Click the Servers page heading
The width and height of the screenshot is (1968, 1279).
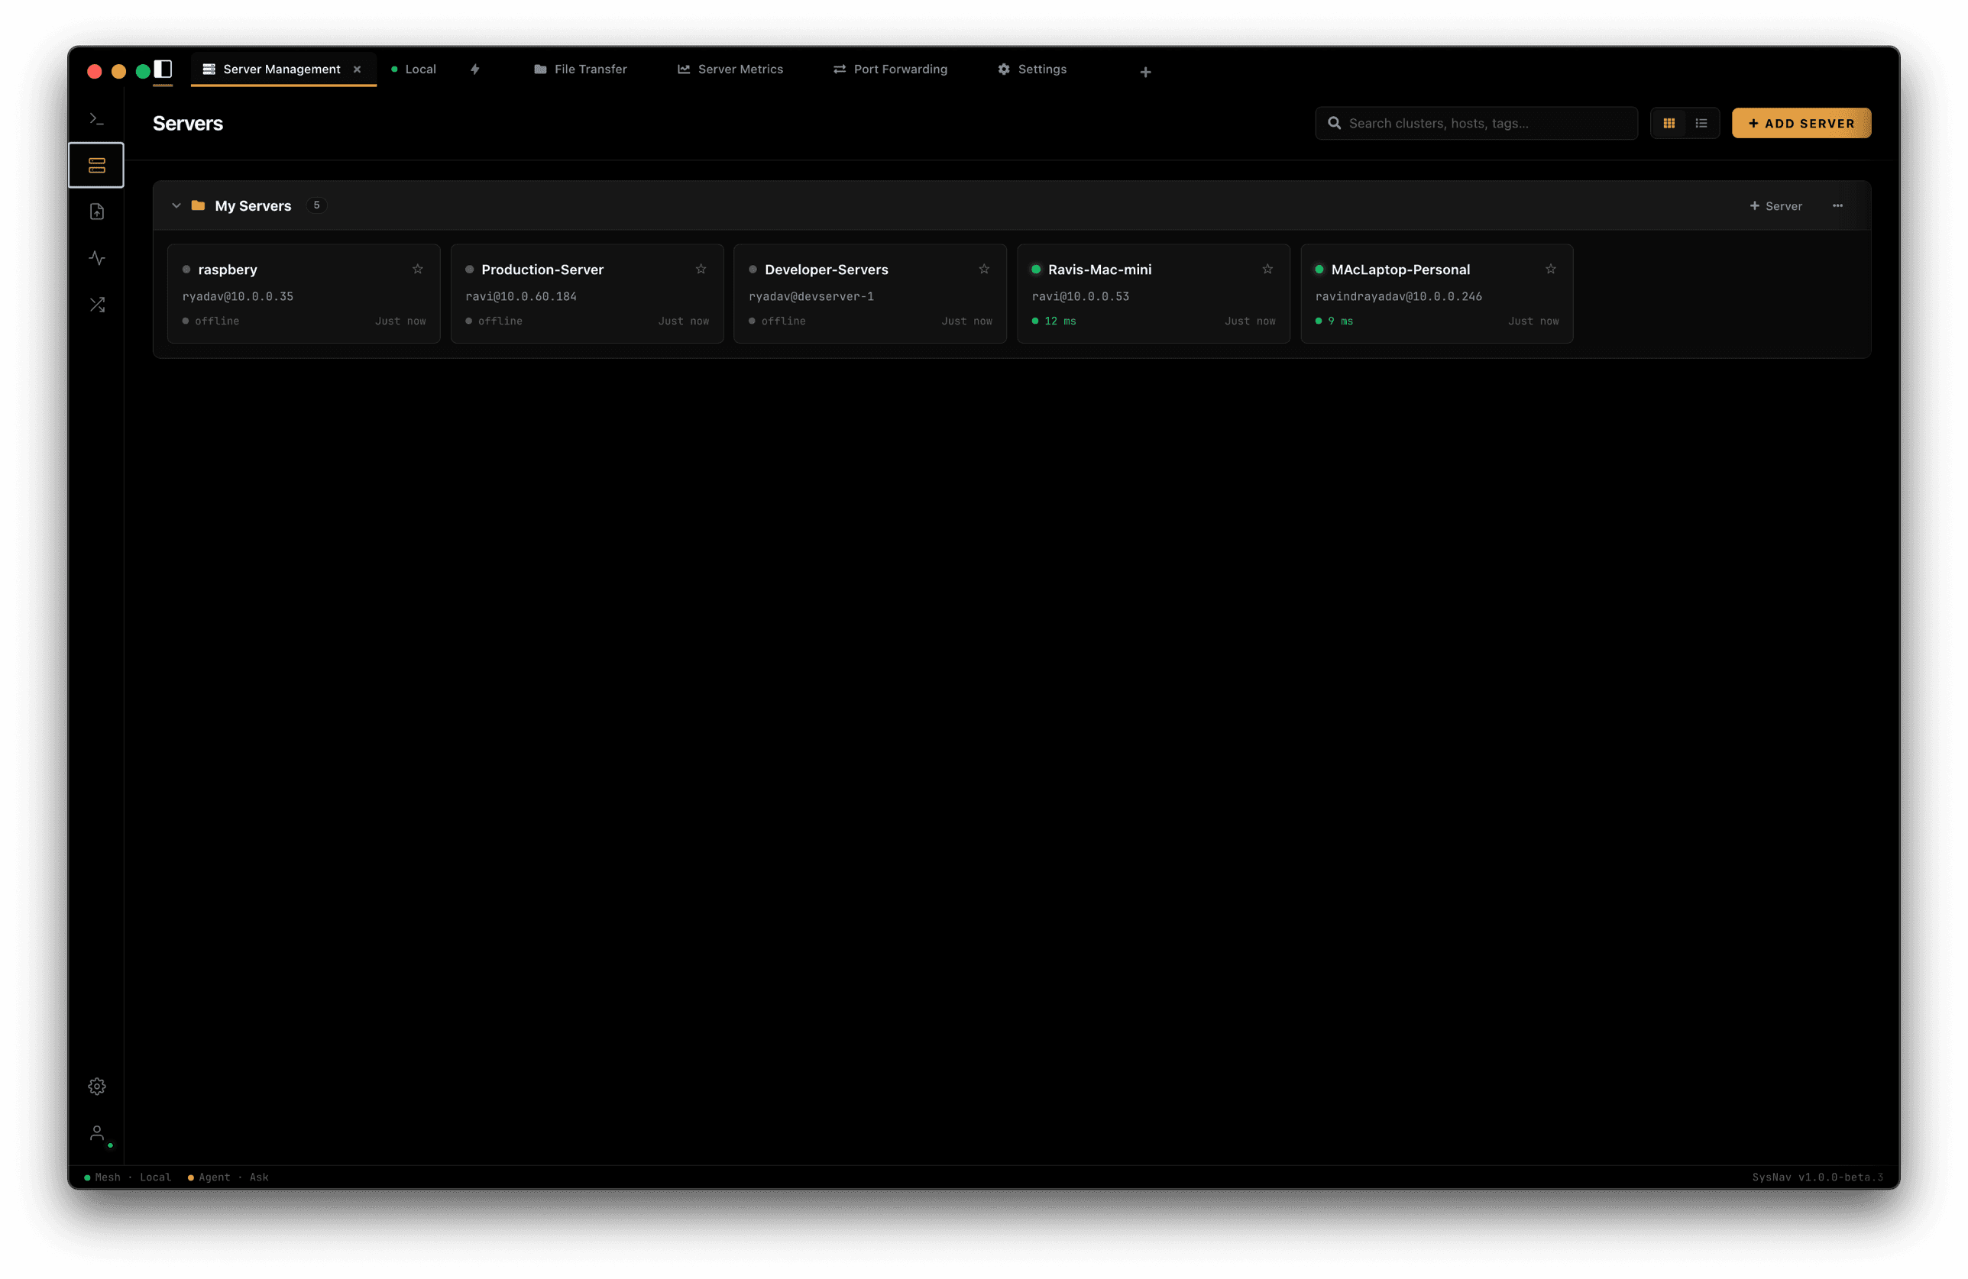click(188, 123)
